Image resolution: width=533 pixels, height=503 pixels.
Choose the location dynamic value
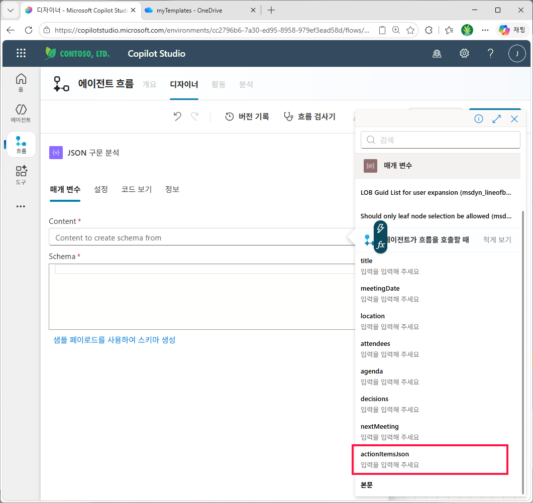(438, 321)
